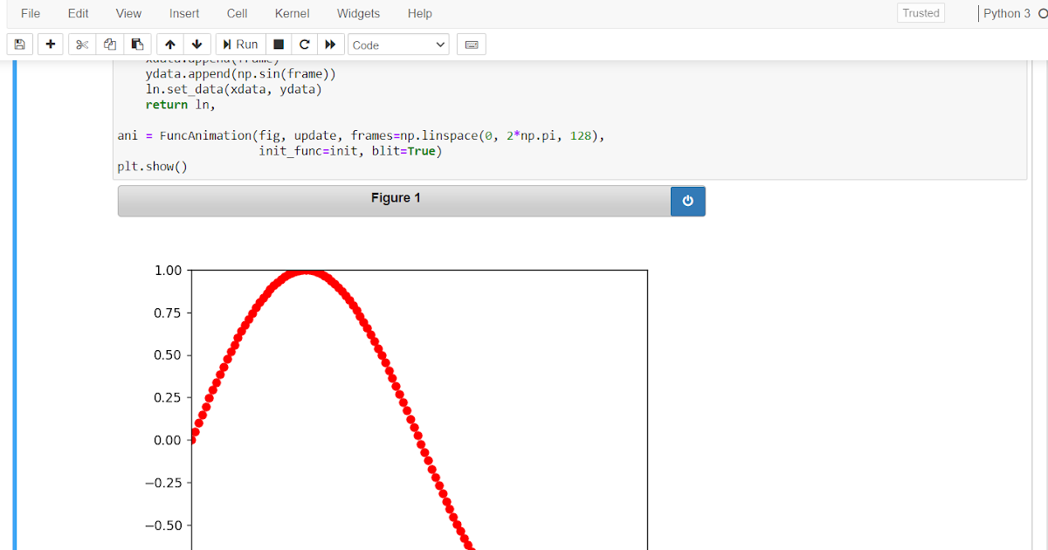Click the Trusted notebook indicator
This screenshot has width=1048, height=550.
920,13
